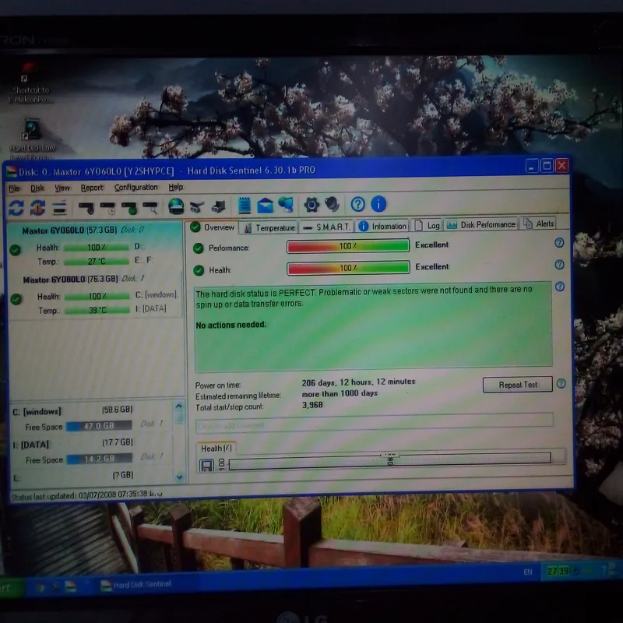Image resolution: width=623 pixels, height=623 pixels.
Task: Switch to the Overview tab
Action: (x=212, y=227)
